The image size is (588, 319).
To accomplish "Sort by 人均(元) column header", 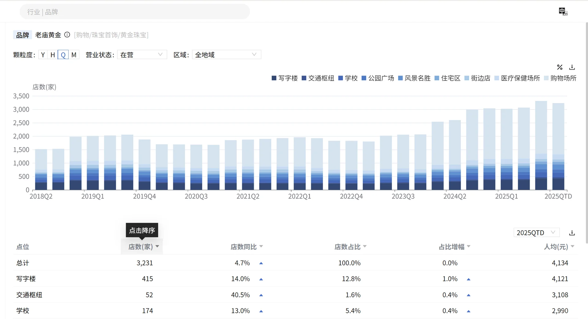I will point(559,247).
